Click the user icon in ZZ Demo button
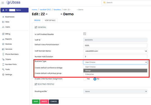 pos(3,10)
